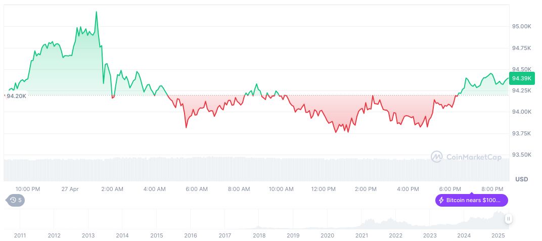Jump to 2021 on the year navigator

[362, 235]
